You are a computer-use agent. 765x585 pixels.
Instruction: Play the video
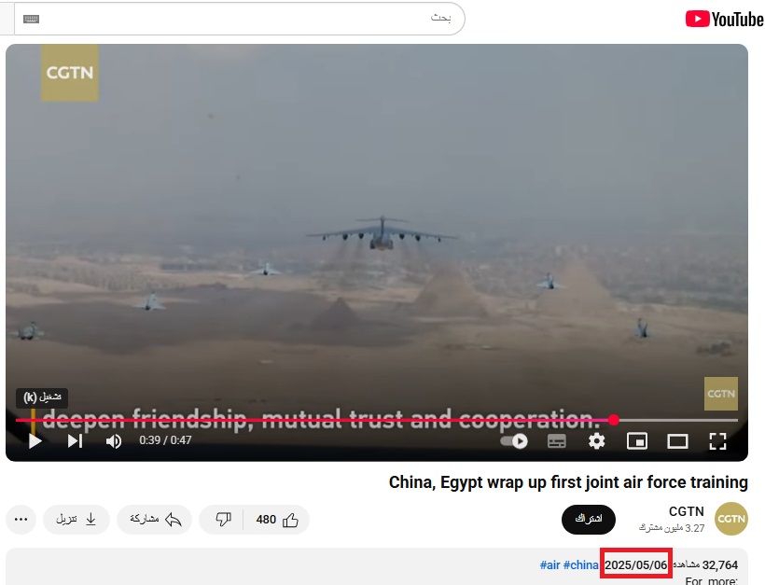[x=35, y=441]
